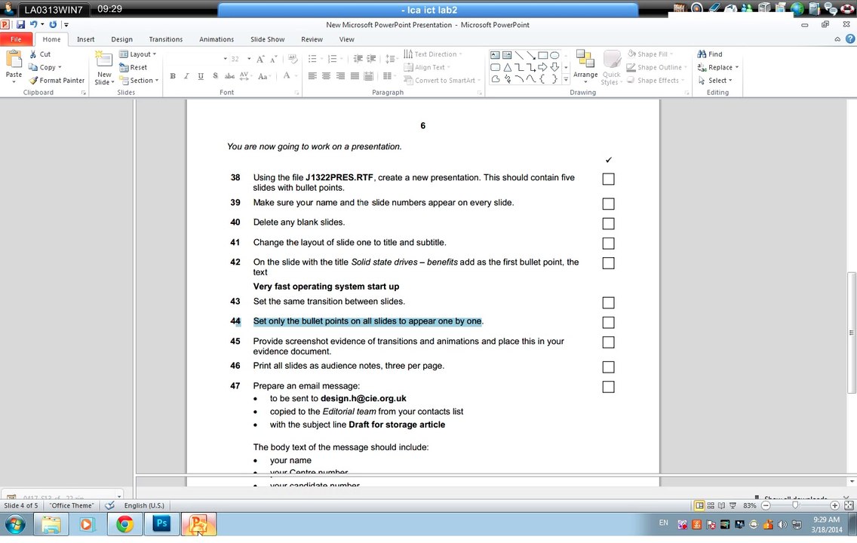The width and height of the screenshot is (857, 543).
Task: Tick the checkbox for task 42
Action: 608,263
